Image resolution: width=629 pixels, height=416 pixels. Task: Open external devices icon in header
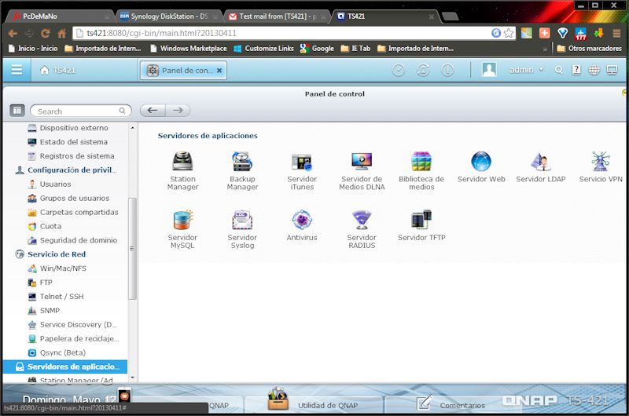(423, 70)
